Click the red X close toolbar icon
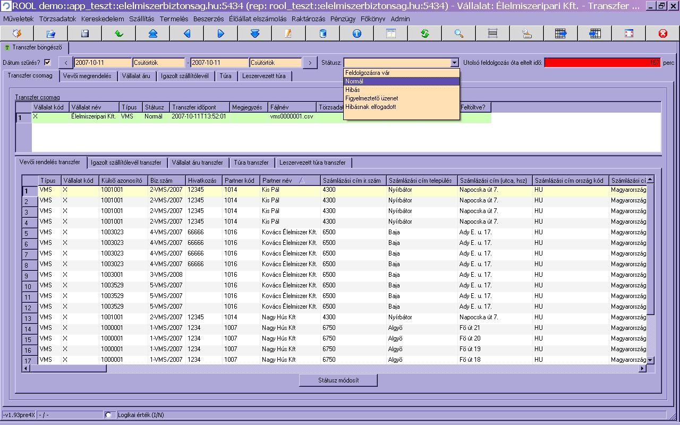This screenshot has height=425, width=680. pyautogui.click(x=662, y=33)
